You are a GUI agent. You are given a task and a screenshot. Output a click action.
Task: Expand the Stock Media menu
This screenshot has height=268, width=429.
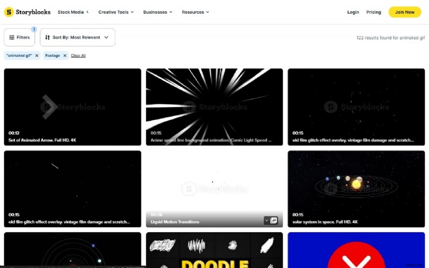click(x=73, y=12)
